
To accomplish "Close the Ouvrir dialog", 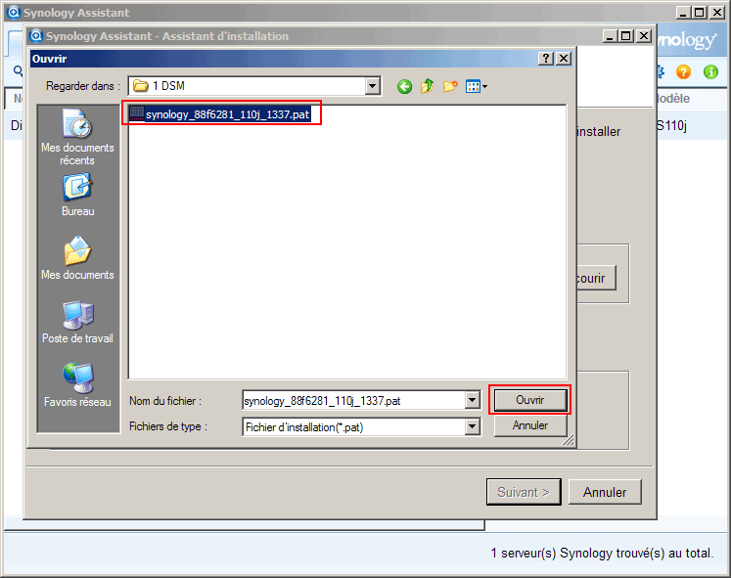I will click(x=564, y=59).
